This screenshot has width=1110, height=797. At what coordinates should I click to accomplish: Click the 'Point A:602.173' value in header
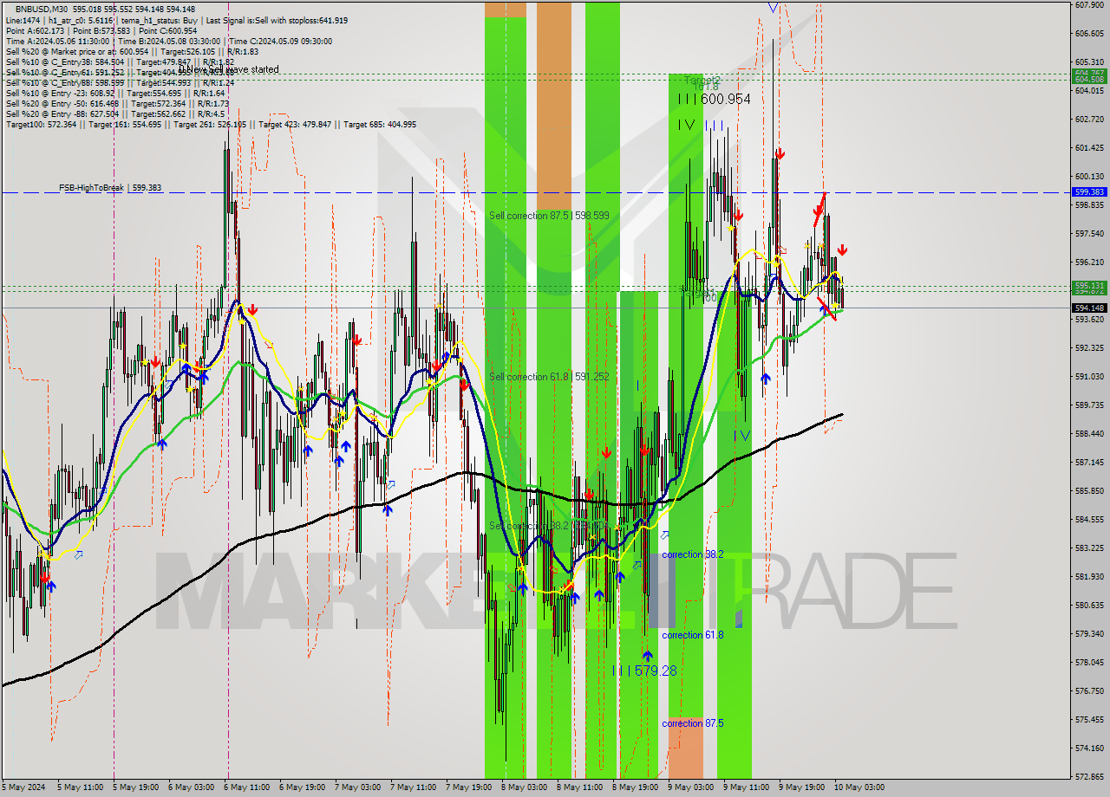coord(33,30)
